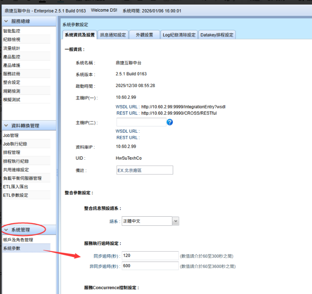Switch to the 訊息通知設定 tab
The height and width of the screenshot is (294, 312).
[113, 35]
